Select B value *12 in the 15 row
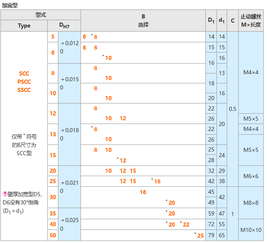 tap(122, 160)
